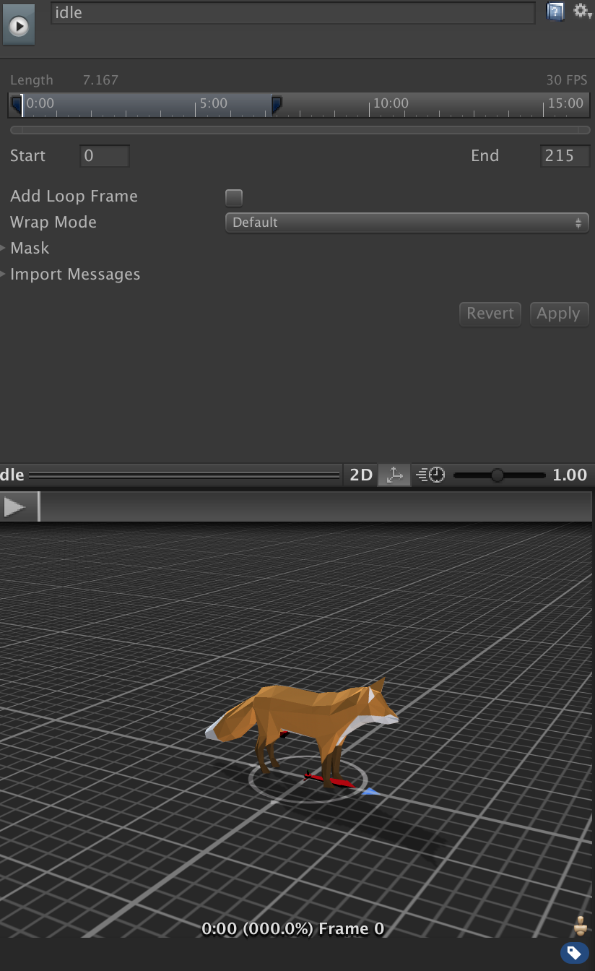The image size is (595, 971).
Task: Open the help reference book icon
Action: (555, 12)
